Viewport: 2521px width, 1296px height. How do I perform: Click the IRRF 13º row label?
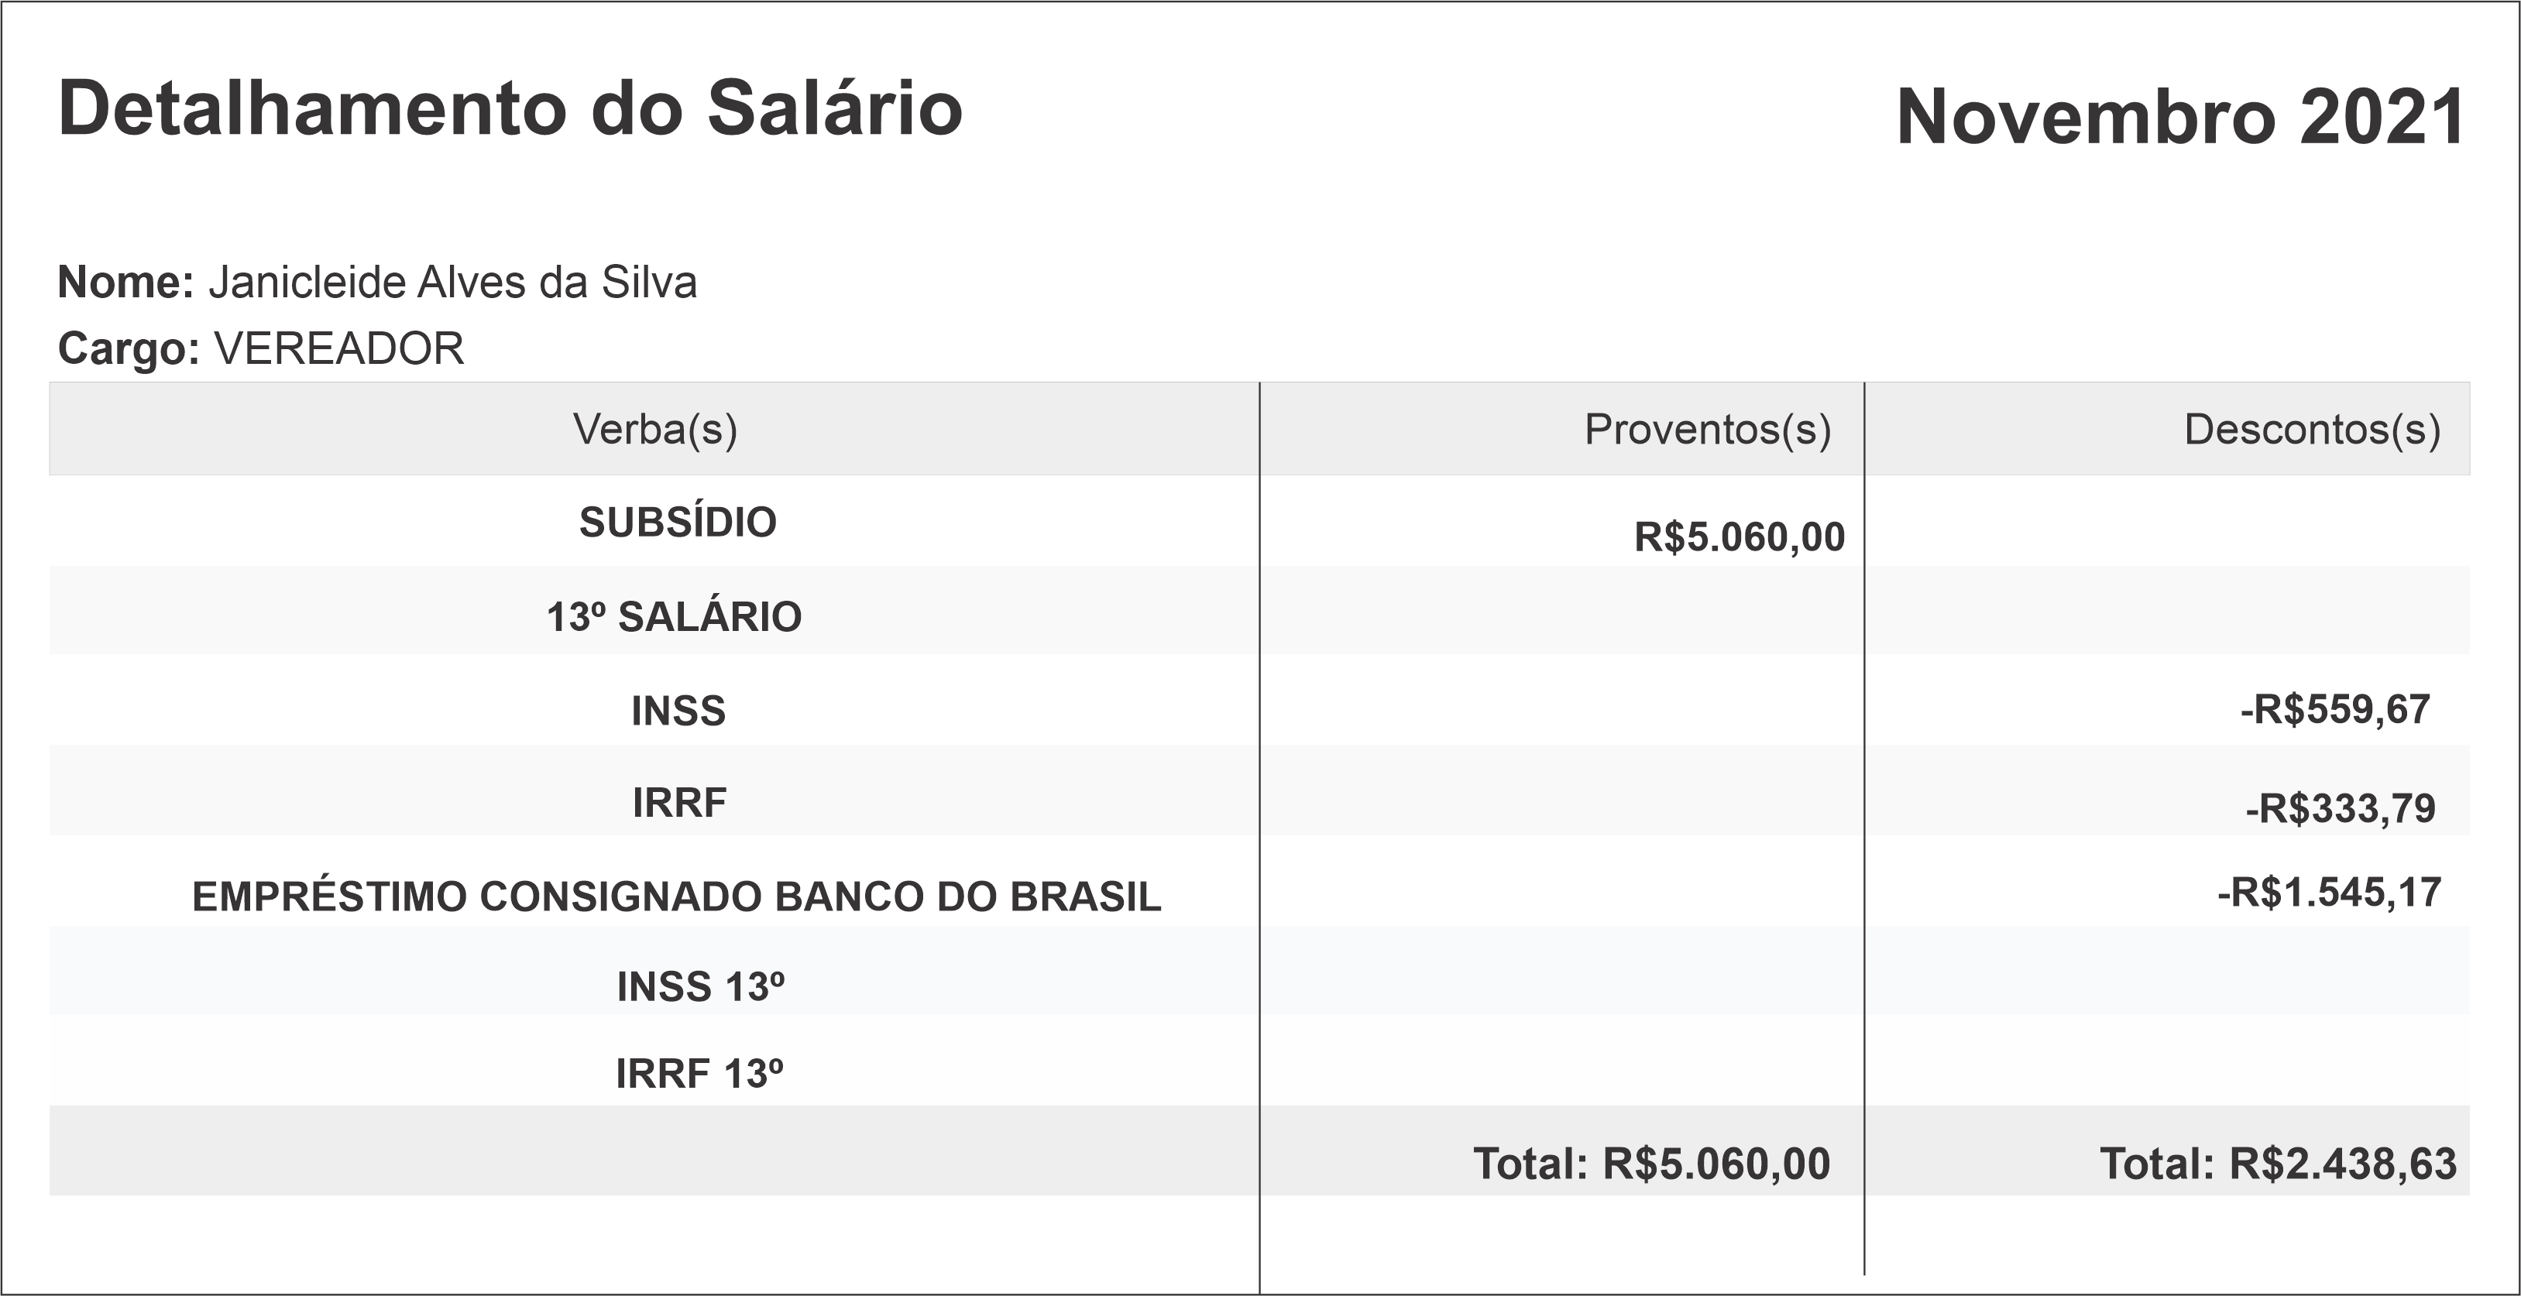coord(699,1074)
